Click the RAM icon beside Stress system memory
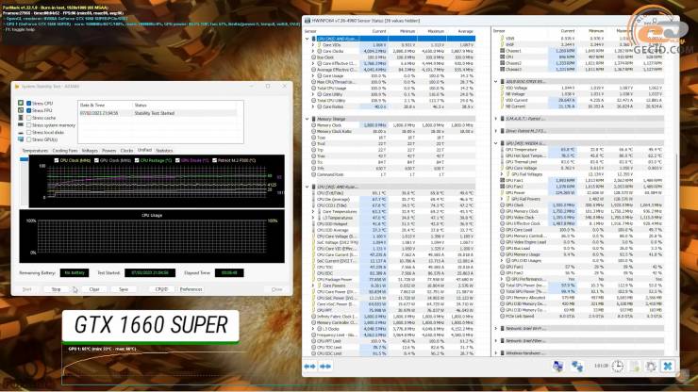 point(21,125)
